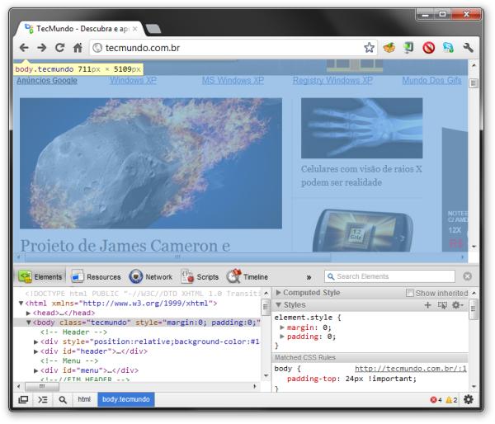The width and height of the screenshot is (495, 424).
Task: Switch to the Resources panel
Action: (x=96, y=277)
